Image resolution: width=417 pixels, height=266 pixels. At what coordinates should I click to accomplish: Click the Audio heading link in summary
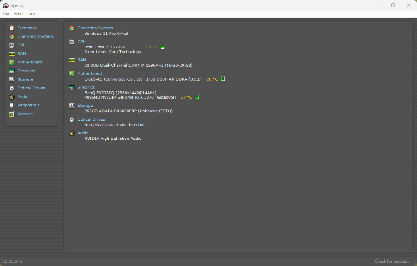[x=83, y=133]
